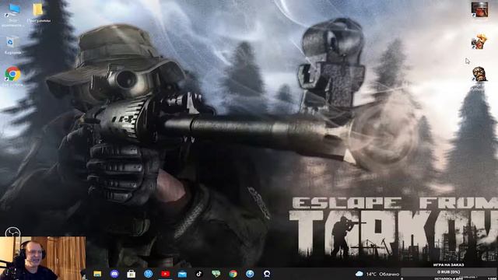498x280 pixels.
Task: Click the OBS logo above the webcam
Action: click(x=13, y=232)
